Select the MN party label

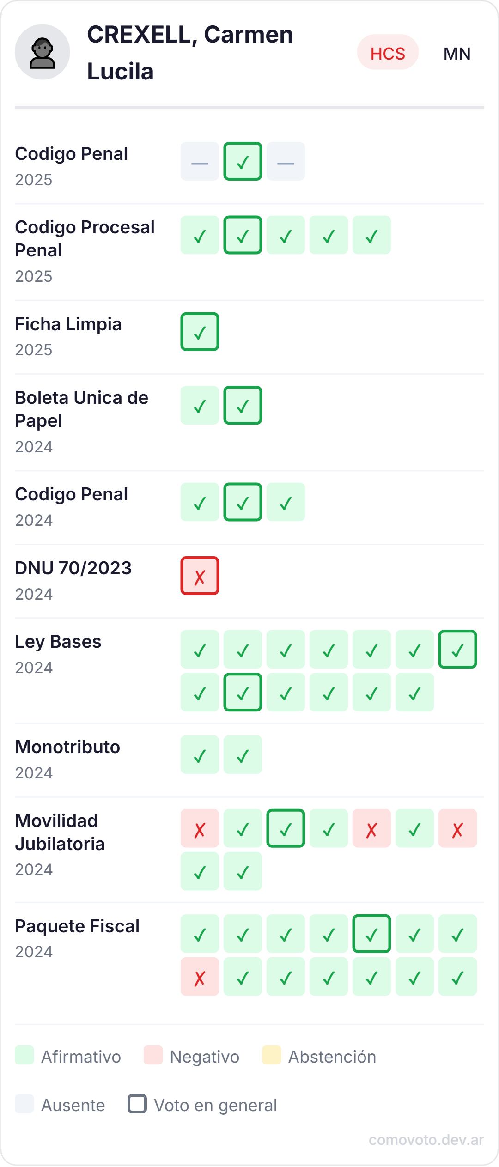(456, 53)
